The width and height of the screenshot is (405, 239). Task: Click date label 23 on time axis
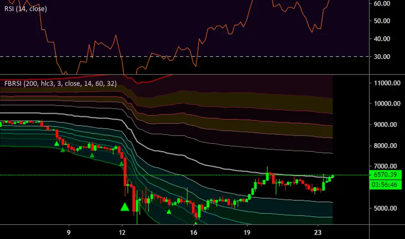click(318, 232)
